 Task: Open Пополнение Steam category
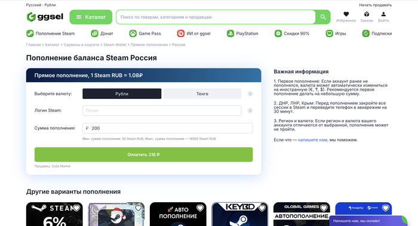point(50,33)
